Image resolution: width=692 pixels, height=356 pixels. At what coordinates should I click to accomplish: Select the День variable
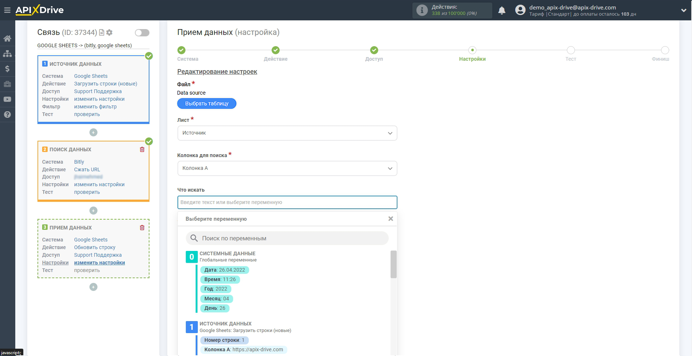pos(215,308)
